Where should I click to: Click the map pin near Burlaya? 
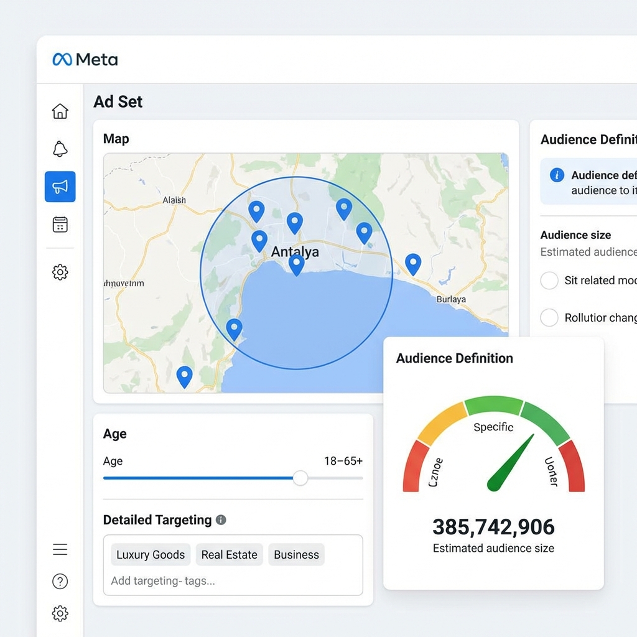coord(413,264)
